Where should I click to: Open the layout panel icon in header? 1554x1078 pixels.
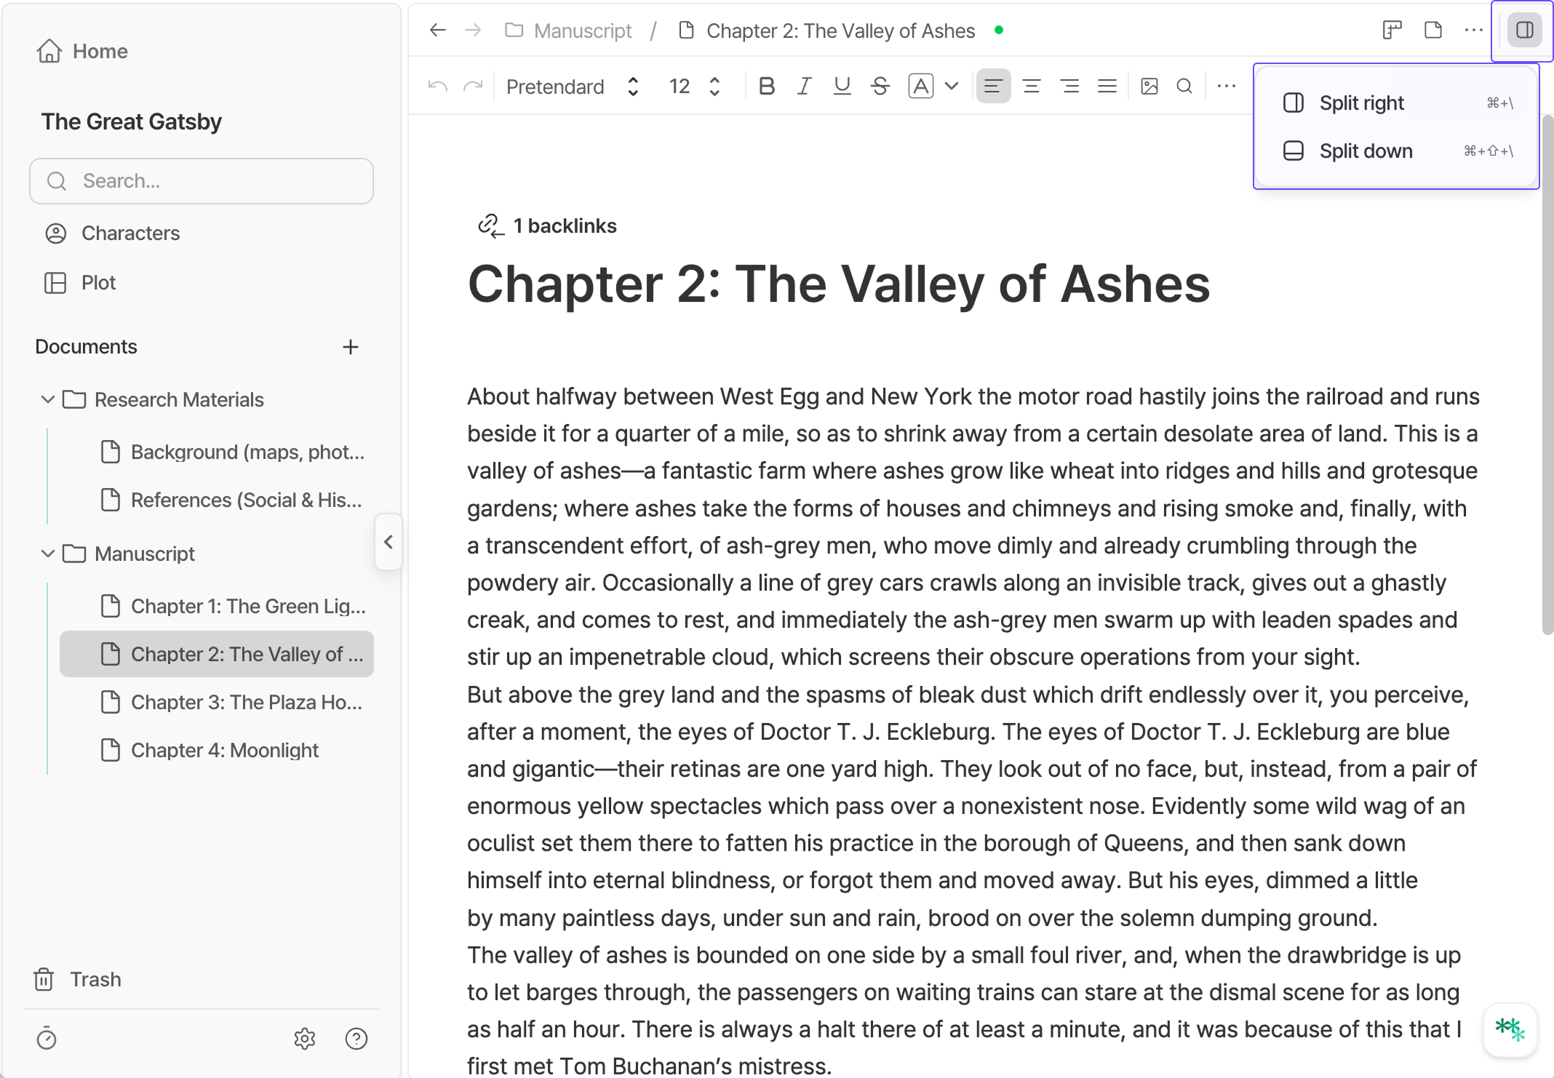[1392, 30]
